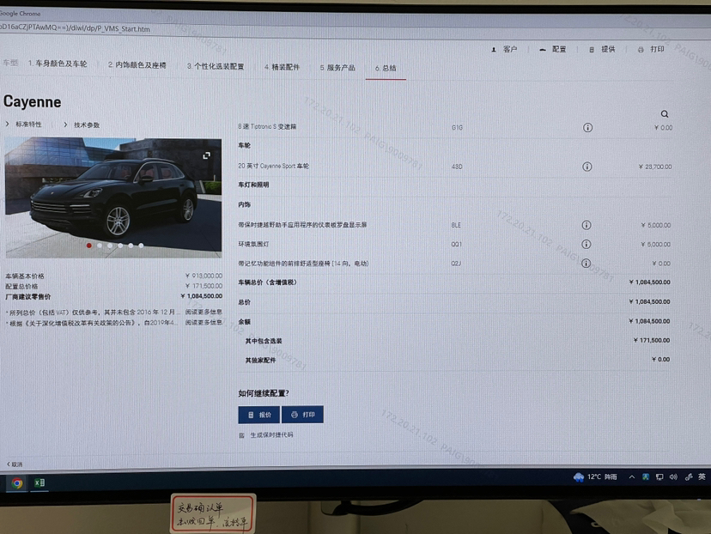The width and height of the screenshot is (711, 534).
Task: Click the blue 报价 quote button
Action: (259, 415)
